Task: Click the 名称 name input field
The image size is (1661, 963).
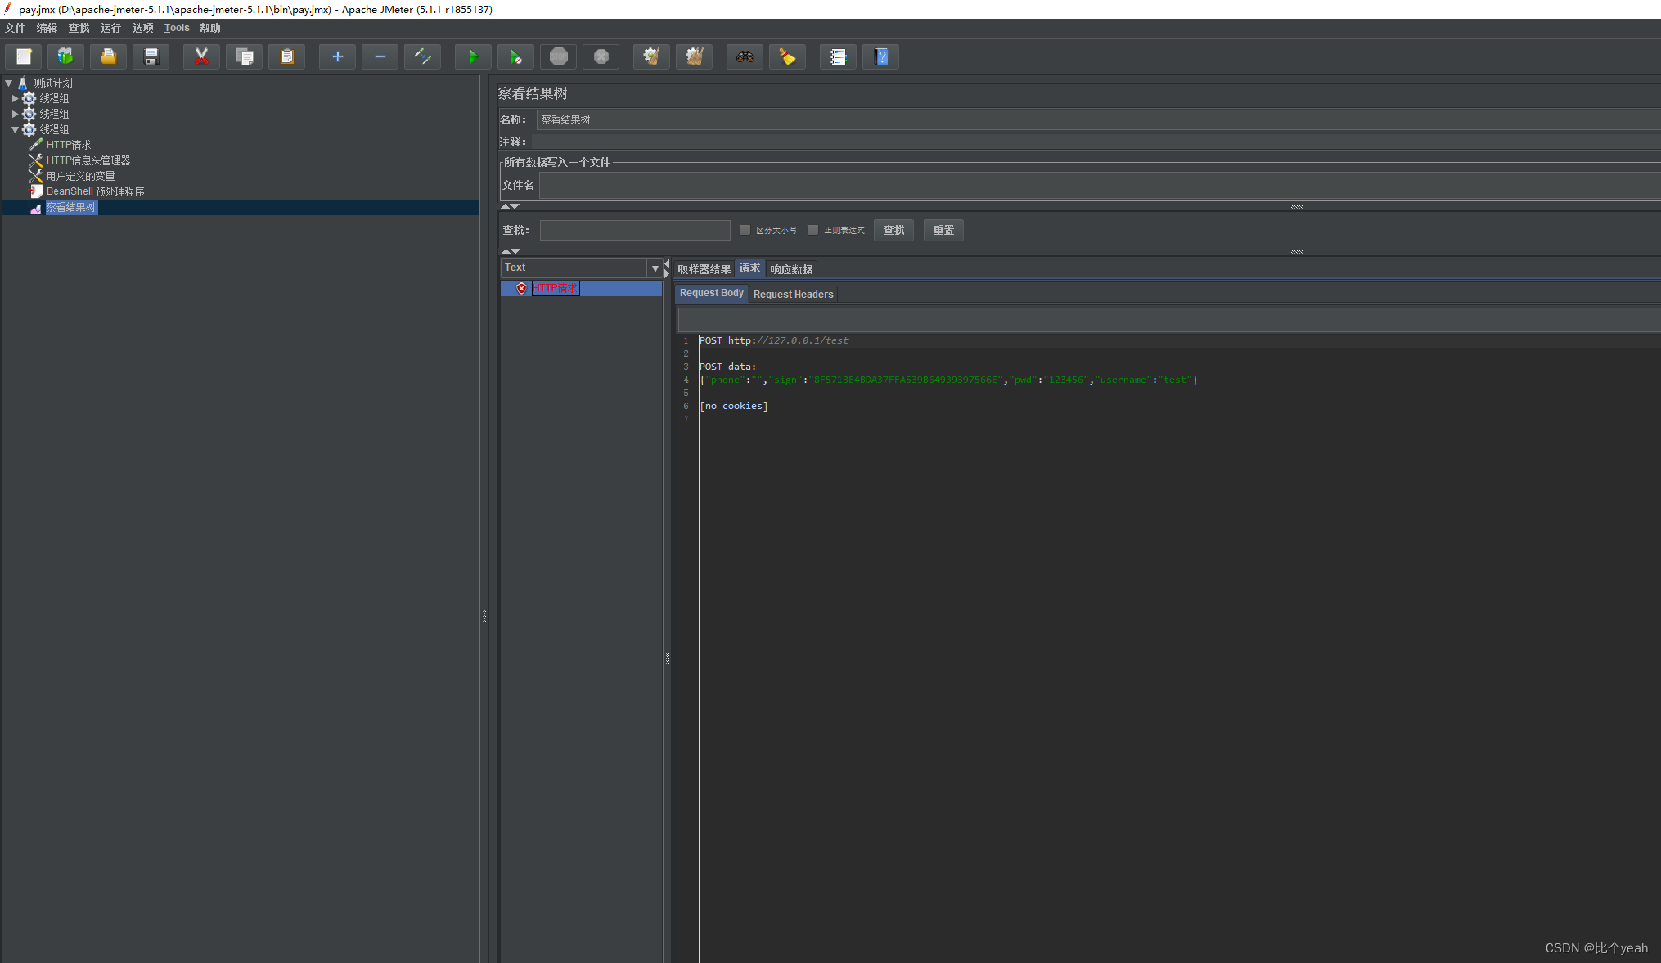Action: pyautogui.click(x=1098, y=119)
